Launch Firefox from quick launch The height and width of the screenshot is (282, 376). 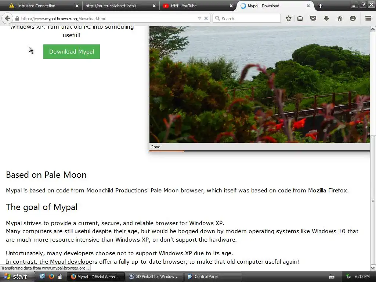click(x=51, y=276)
